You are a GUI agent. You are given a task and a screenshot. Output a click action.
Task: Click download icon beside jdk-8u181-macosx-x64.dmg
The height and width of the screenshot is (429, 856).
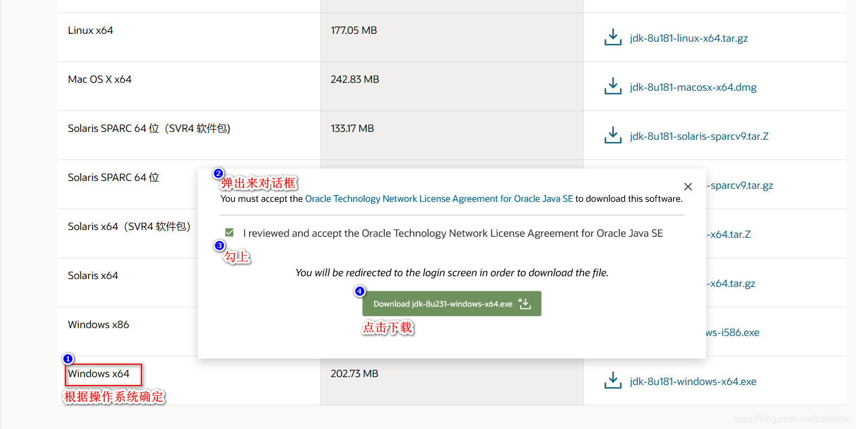click(x=613, y=87)
